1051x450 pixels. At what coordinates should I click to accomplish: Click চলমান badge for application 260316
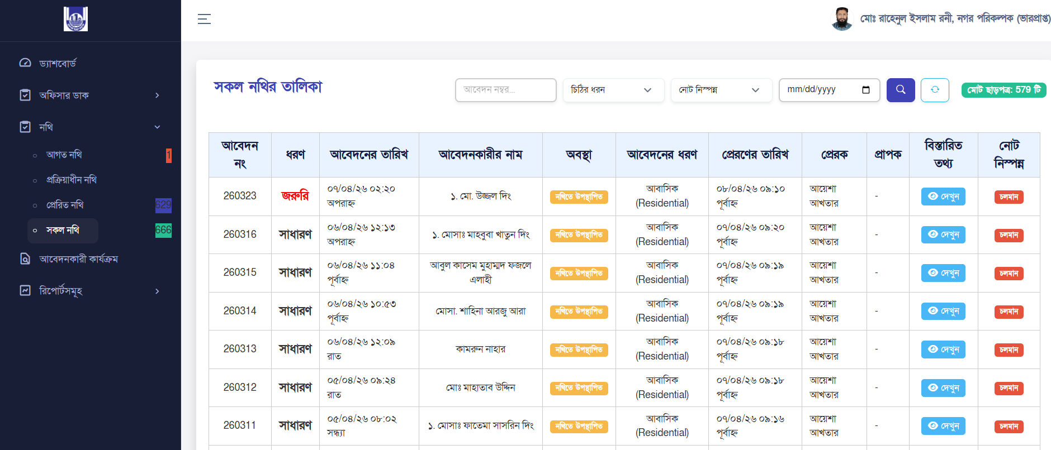[1009, 235]
